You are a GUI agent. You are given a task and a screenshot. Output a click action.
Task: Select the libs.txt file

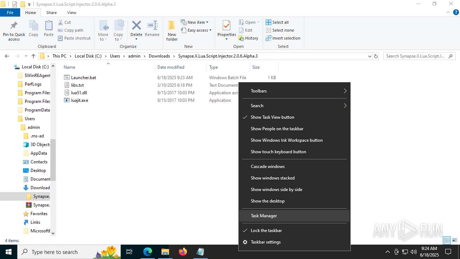pos(77,85)
